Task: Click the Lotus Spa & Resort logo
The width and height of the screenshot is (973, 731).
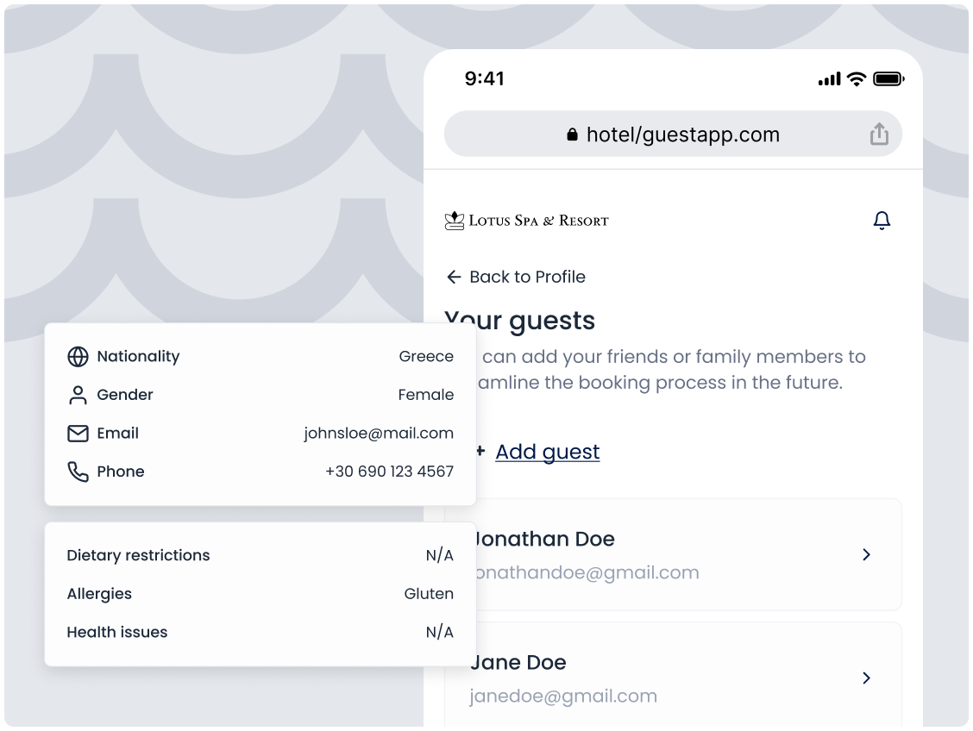Action: coord(526,221)
